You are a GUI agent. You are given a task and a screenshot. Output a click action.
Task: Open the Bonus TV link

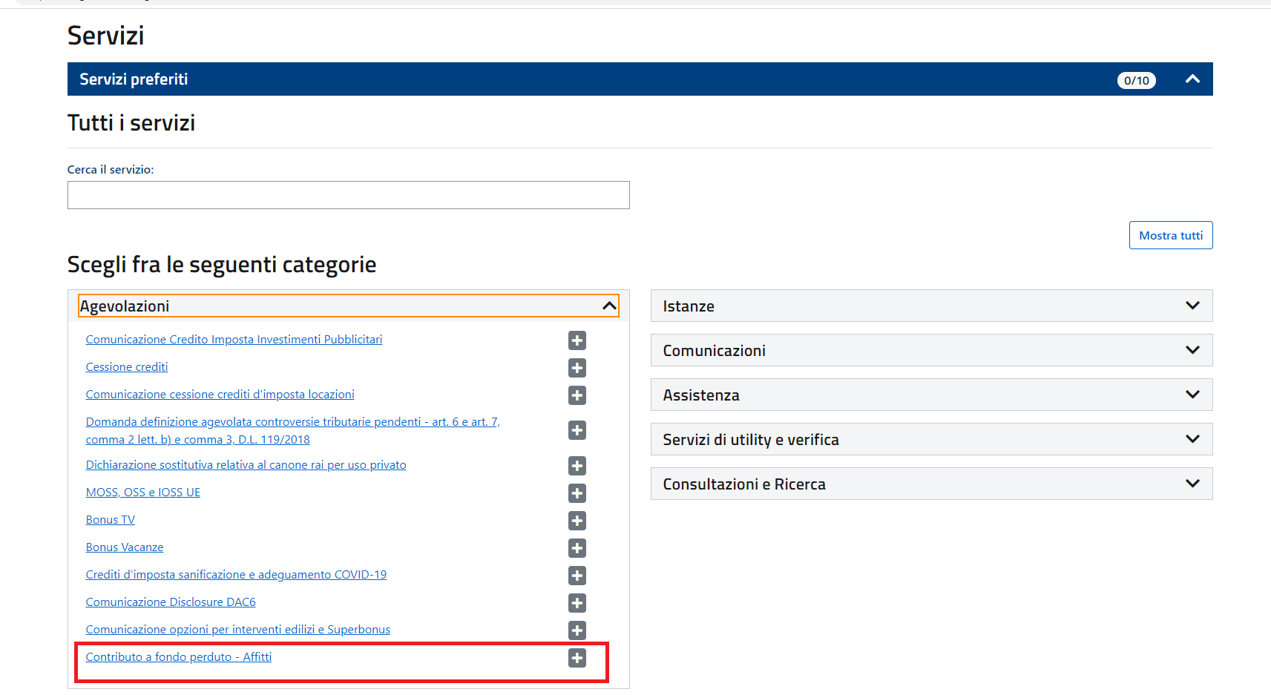pos(111,520)
